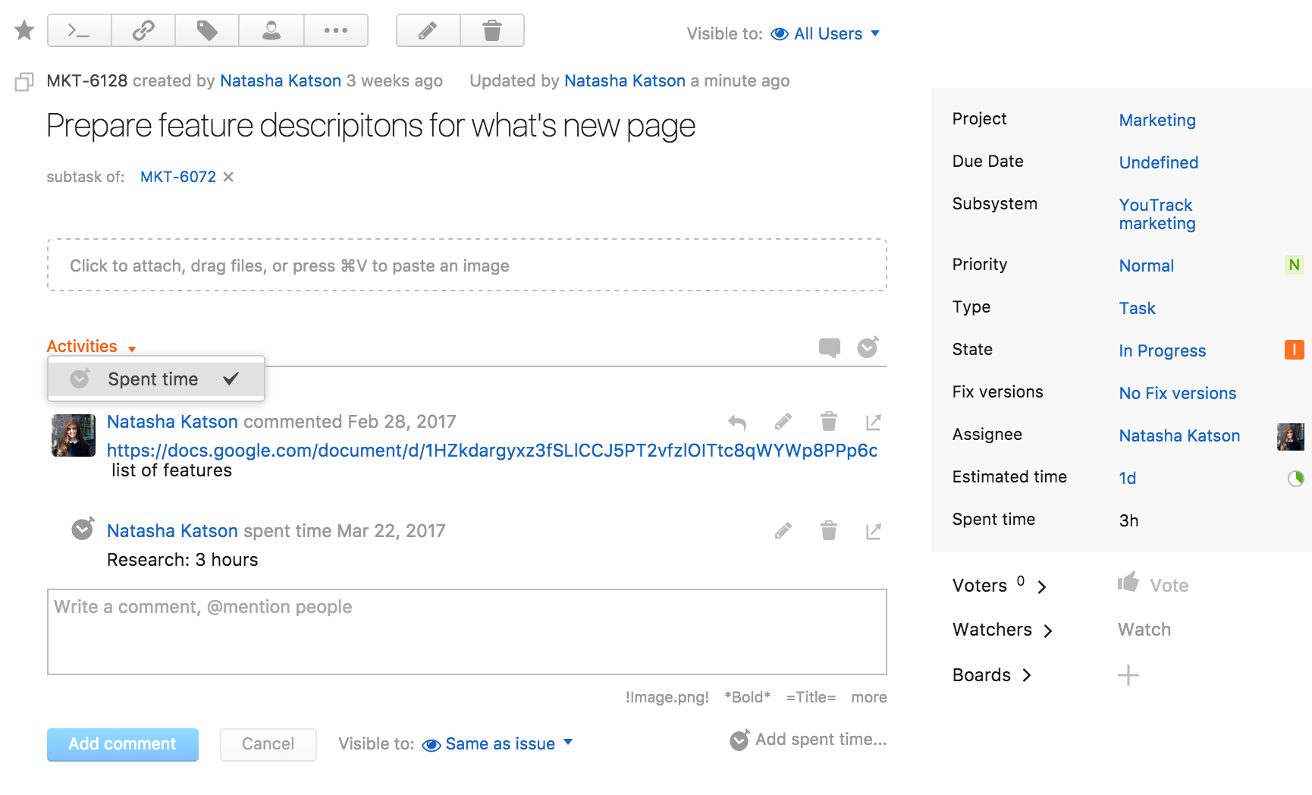The image size is (1312, 795).
Task: Click assignee avatar in sidebar
Action: 1291,437
